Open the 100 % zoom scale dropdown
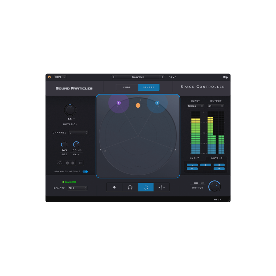The width and height of the screenshot is (276, 276). click(60, 77)
